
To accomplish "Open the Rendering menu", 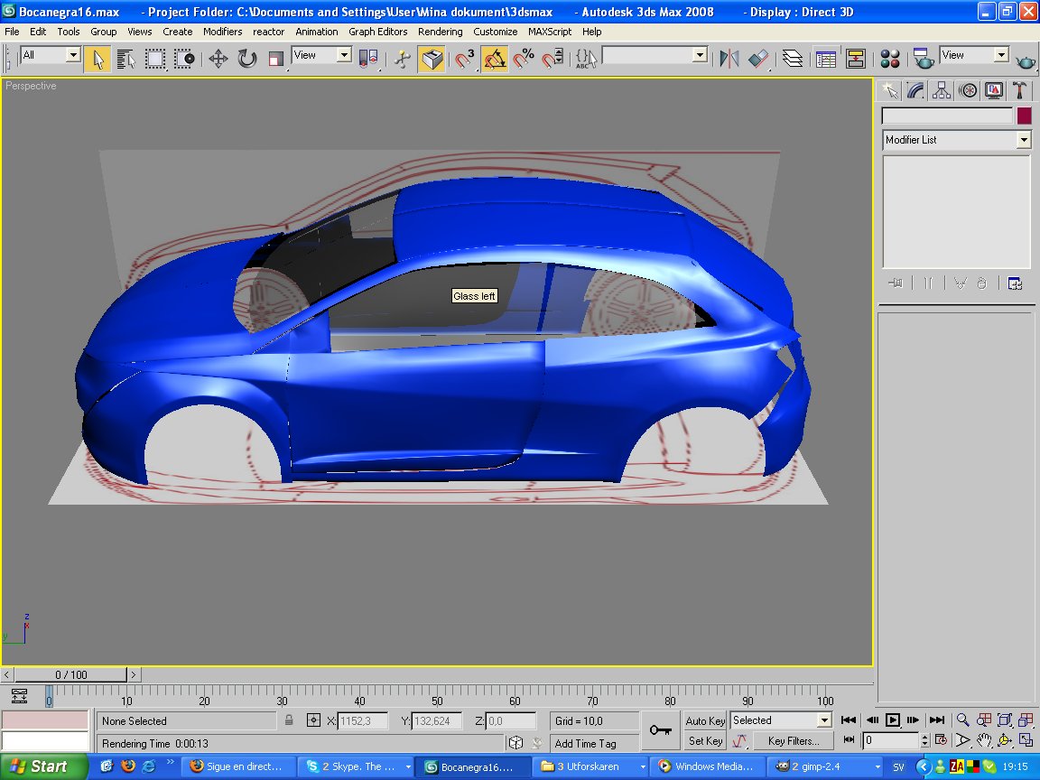I will [440, 32].
